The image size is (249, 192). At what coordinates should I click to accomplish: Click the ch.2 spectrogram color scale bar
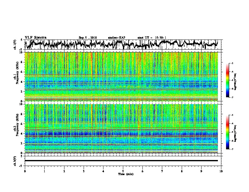pyautogui.click(x=228, y=132)
